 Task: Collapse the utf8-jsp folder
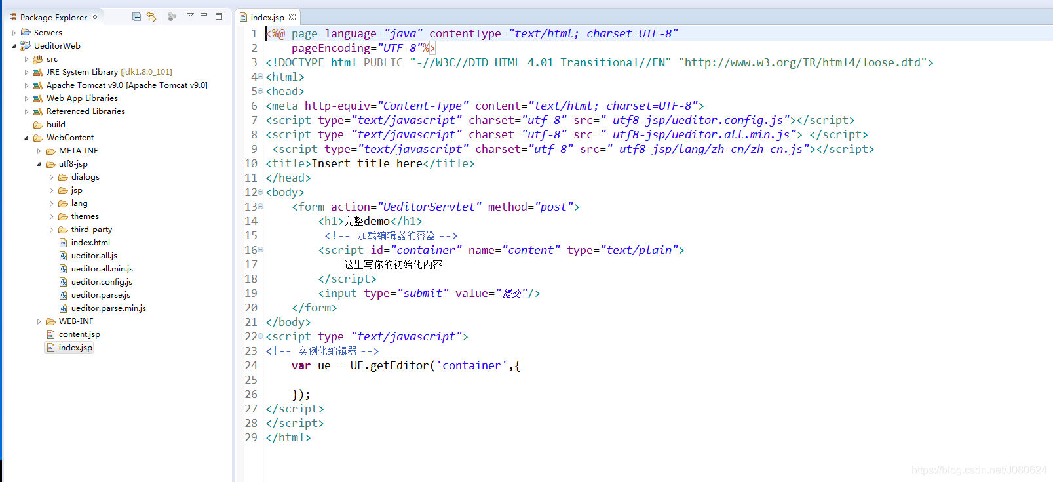pyautogui.click(x=39, y=164)
